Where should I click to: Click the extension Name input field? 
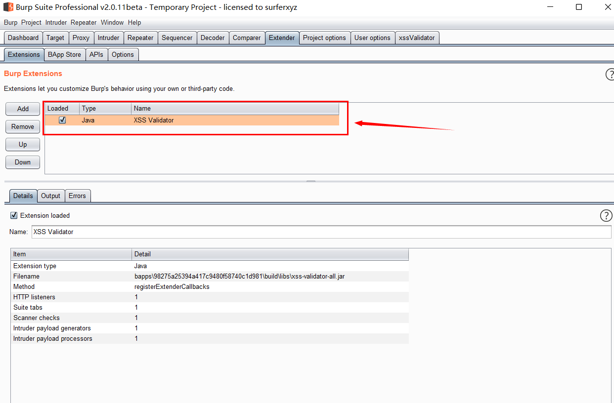coord(321,232)
